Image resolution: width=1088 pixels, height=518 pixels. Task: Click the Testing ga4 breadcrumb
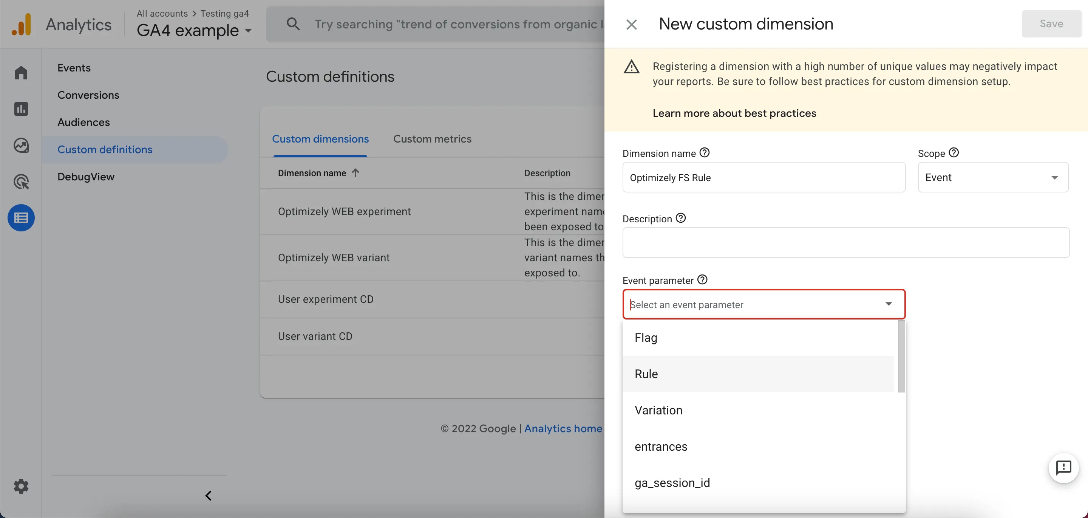225,14
